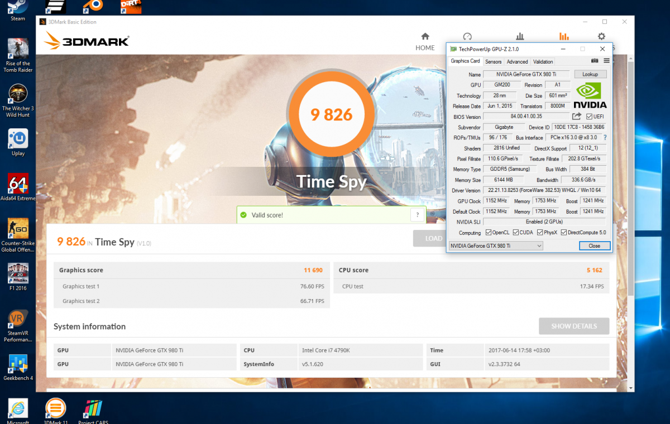
Task: Open 3DMark orange results bars icon
Action: pyautogui.click(x=564, y=37)
